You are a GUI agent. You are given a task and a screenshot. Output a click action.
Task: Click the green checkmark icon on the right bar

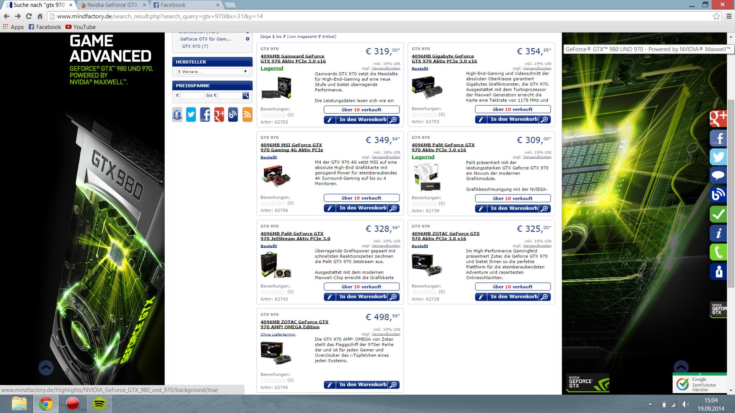coord(718,214)
